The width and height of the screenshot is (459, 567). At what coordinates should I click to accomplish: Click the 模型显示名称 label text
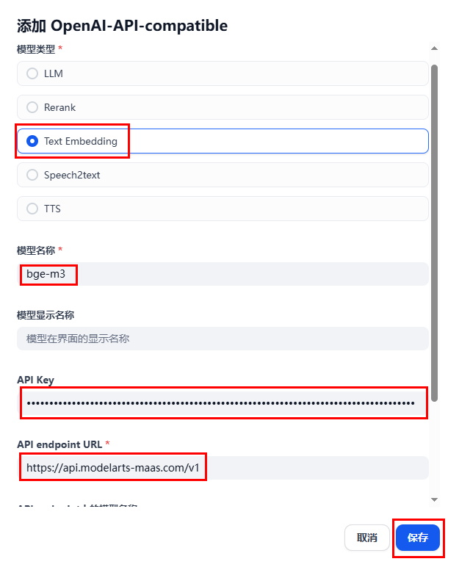click(x=46, y=315)
